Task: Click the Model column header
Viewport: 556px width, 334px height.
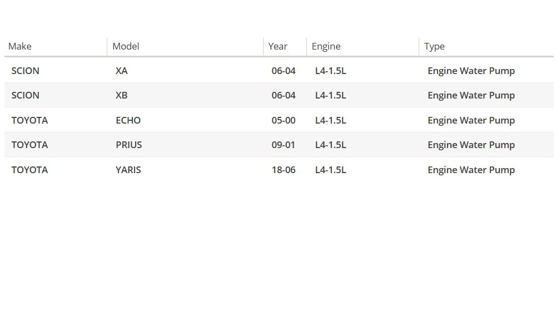Action: [x=126, y=46]
